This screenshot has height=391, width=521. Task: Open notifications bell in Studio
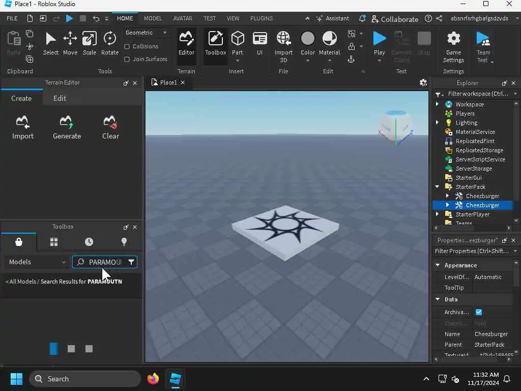click(362, 18)
